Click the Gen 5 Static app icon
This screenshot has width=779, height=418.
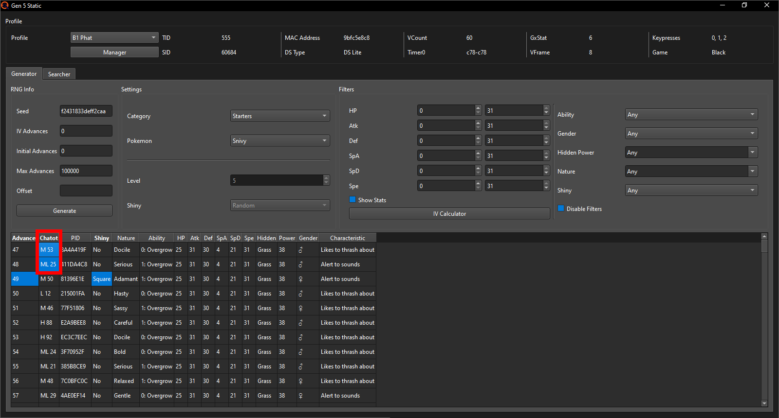click(5, 5)
